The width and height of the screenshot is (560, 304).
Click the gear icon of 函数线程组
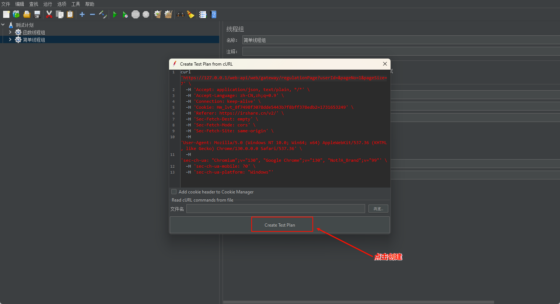tap(18, 32)
